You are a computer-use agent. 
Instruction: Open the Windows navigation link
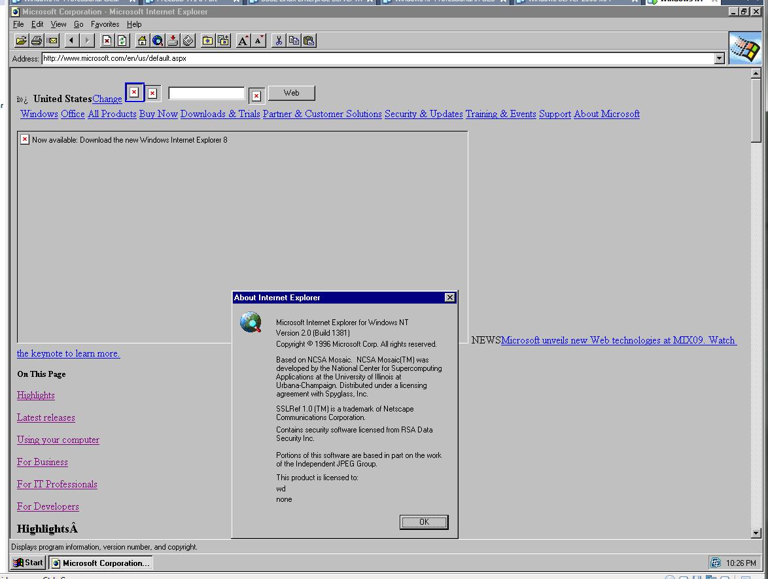point(39,114)
